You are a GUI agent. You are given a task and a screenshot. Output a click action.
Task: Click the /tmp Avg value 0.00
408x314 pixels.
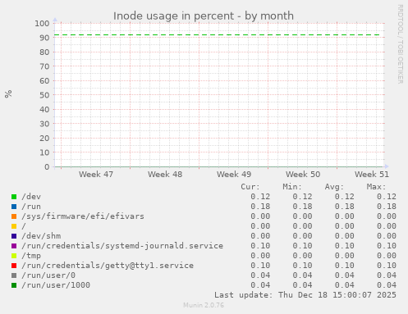[345, 256]
